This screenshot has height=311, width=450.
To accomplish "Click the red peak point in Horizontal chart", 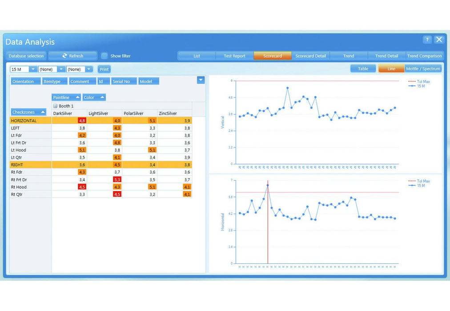I will 268,185.
